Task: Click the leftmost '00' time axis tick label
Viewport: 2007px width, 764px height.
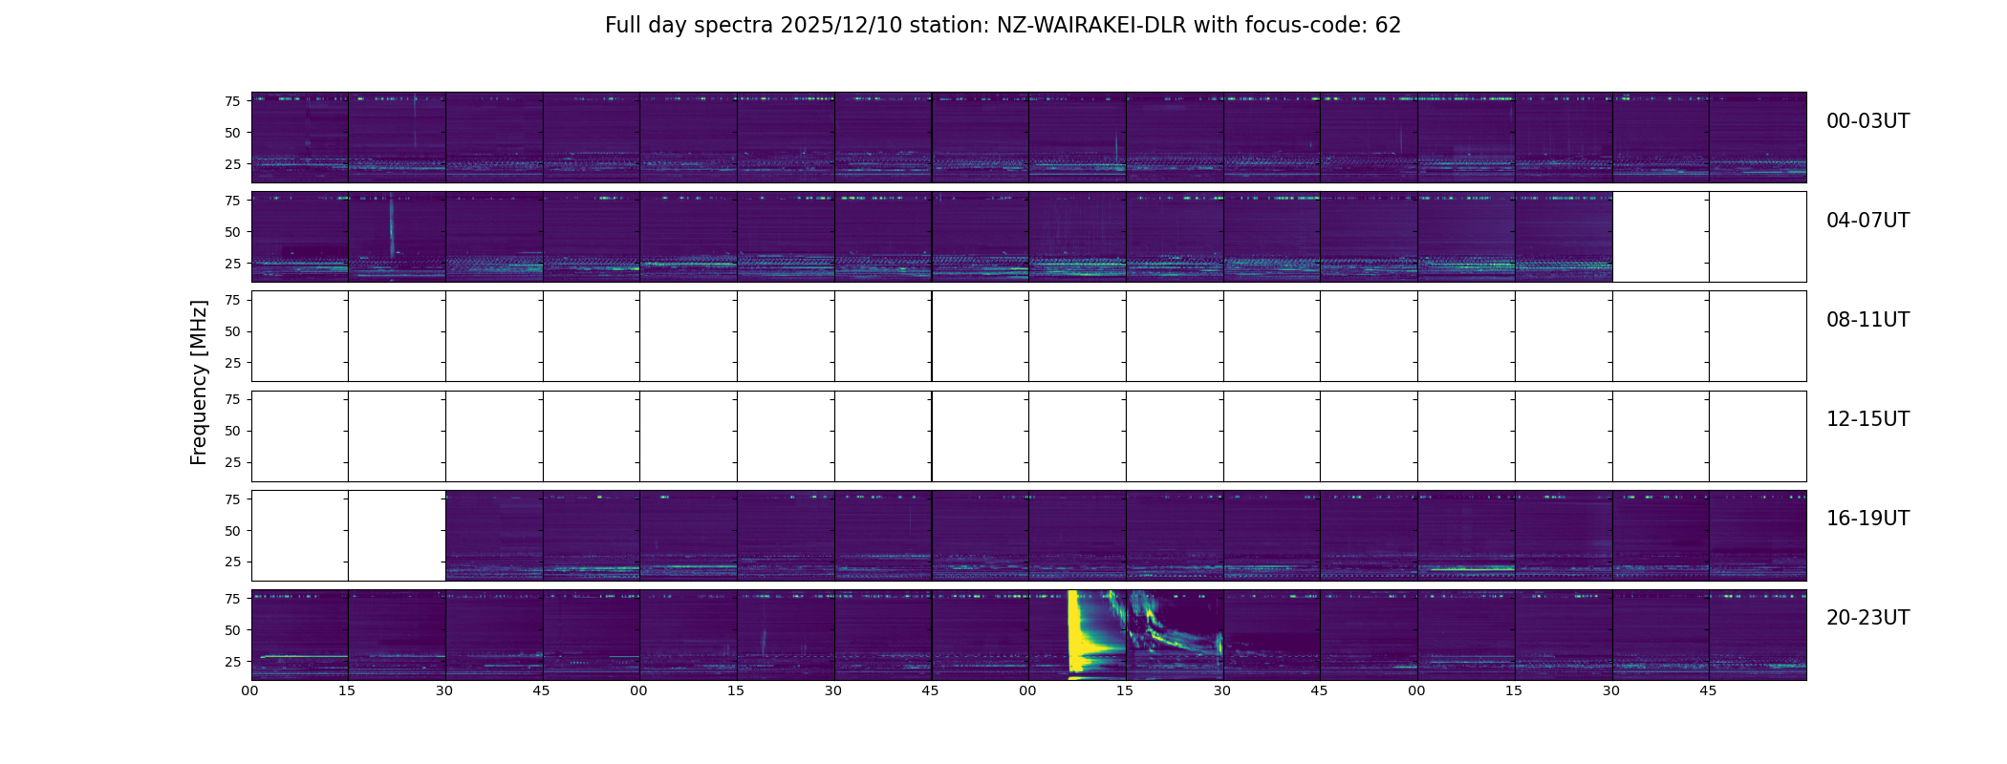Action: click(x=249, y=691)
